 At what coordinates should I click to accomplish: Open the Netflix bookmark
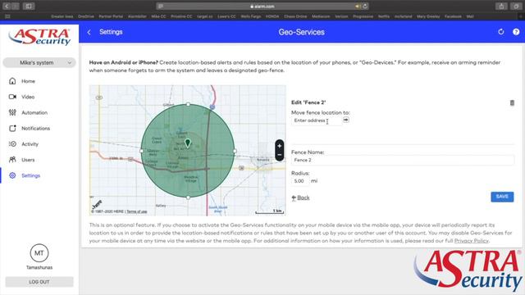(x=384, y=16)
